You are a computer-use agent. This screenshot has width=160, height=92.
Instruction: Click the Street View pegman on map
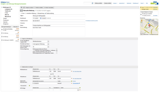tap(142, 21)
